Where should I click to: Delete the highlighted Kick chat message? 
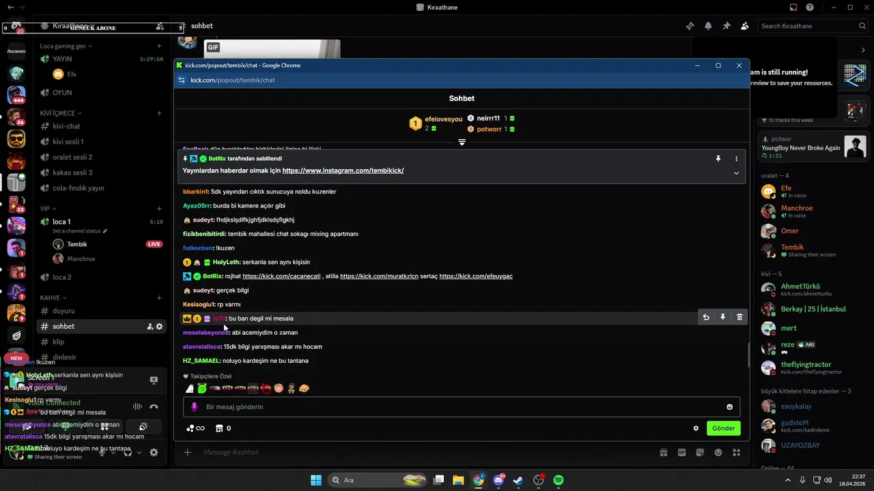coord(739,317)
